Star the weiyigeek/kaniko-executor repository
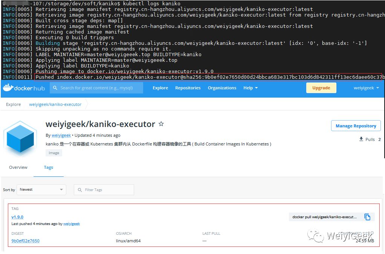This screenshot has height=254, width=385. coord(161,124)
